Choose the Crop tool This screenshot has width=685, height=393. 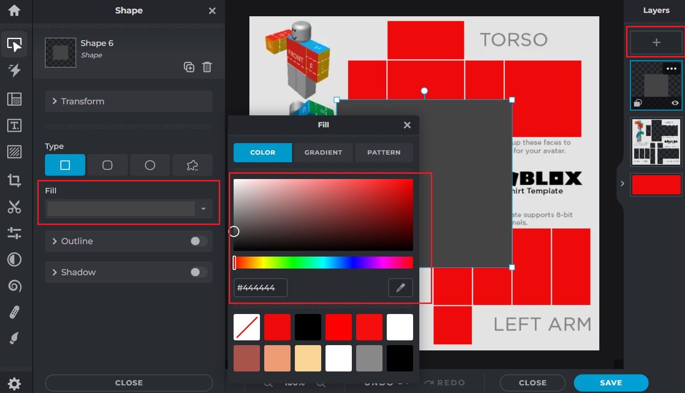tap(14, 180)
